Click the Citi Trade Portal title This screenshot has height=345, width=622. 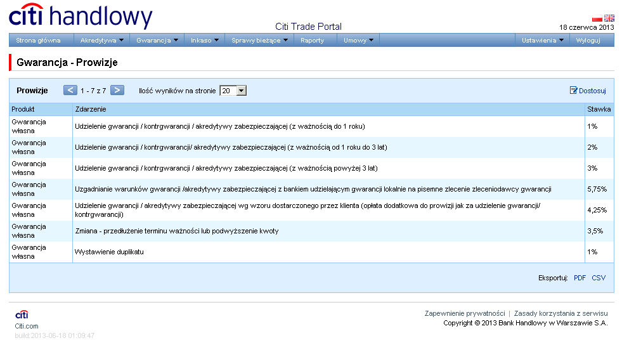click(x=308, y=27)
